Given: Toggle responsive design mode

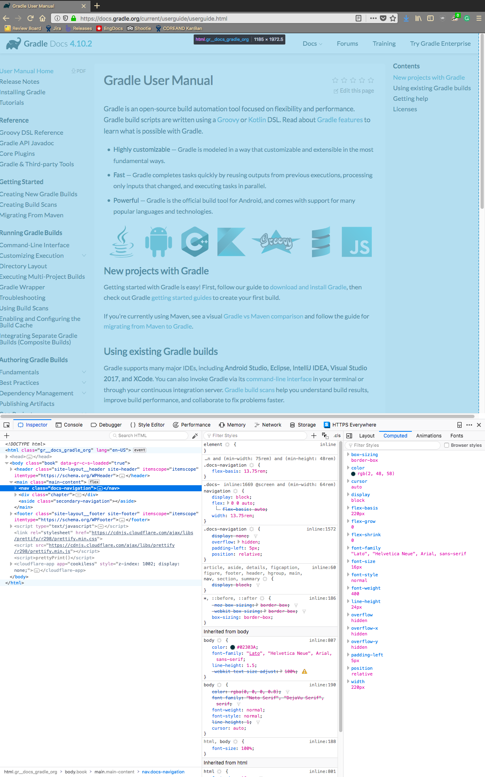Looking at the screenshot, I should click(x=459, y=425).
